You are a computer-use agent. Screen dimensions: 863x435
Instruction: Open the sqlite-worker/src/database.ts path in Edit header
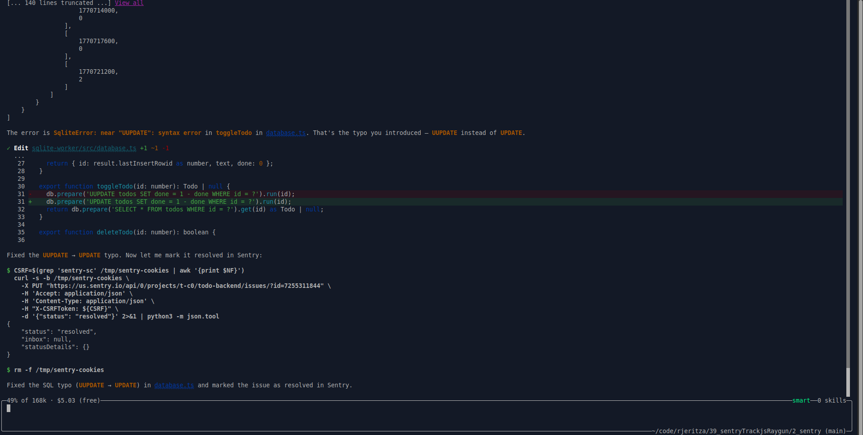point(84,148)
